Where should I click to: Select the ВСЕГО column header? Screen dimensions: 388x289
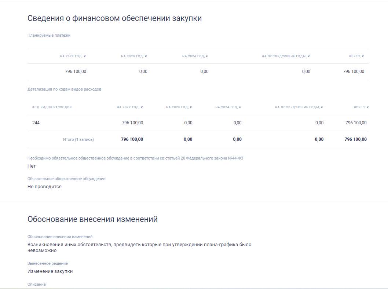[358, 56]
